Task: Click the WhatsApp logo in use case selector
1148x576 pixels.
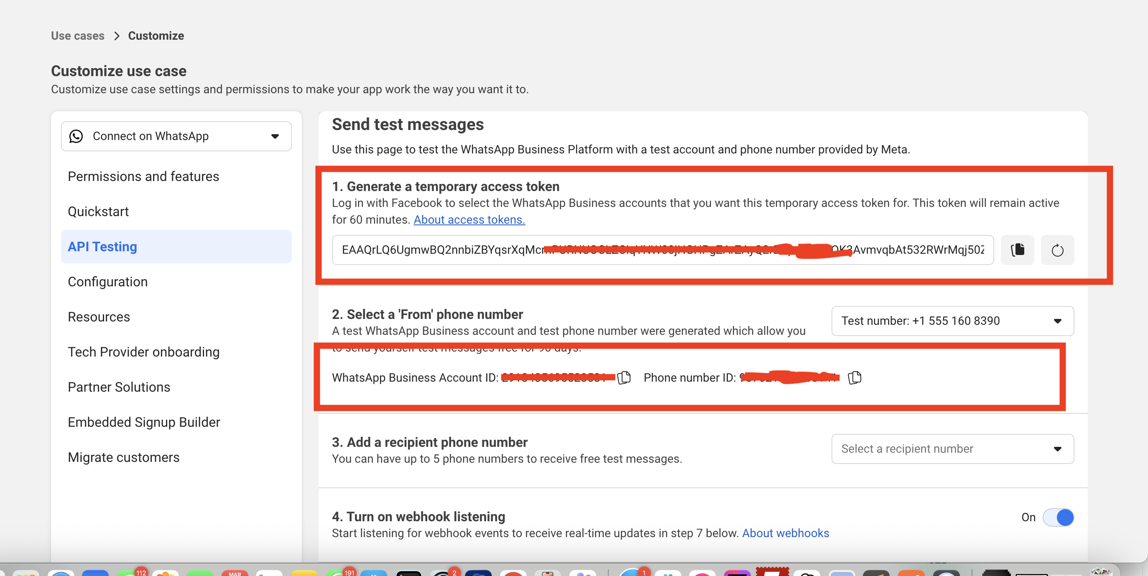Action: [x=76, y=136]
